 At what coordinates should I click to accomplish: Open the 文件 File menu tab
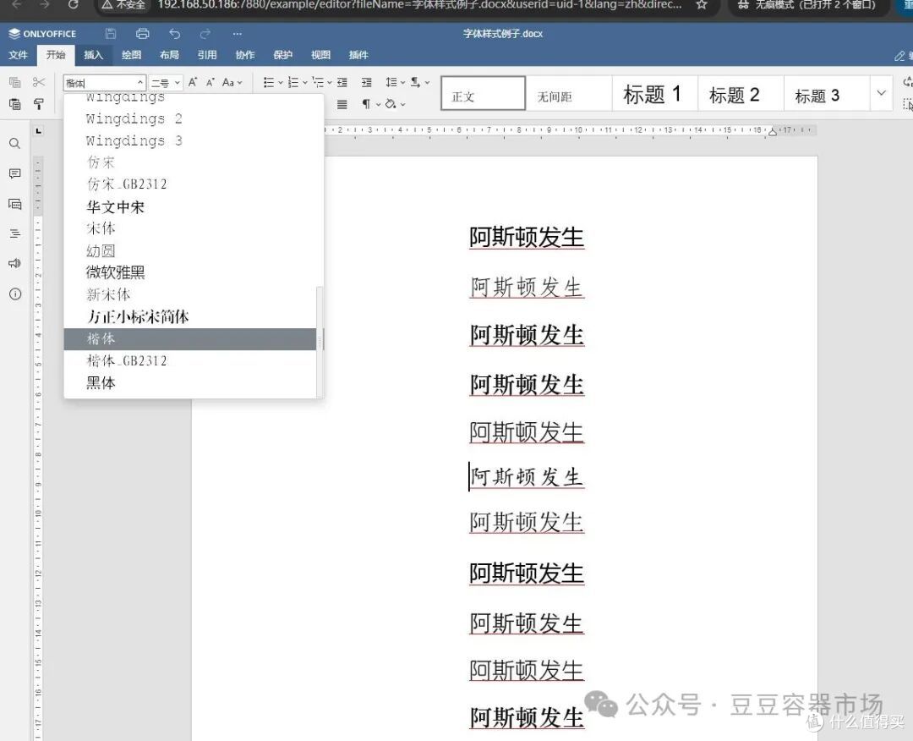point(18,55)
